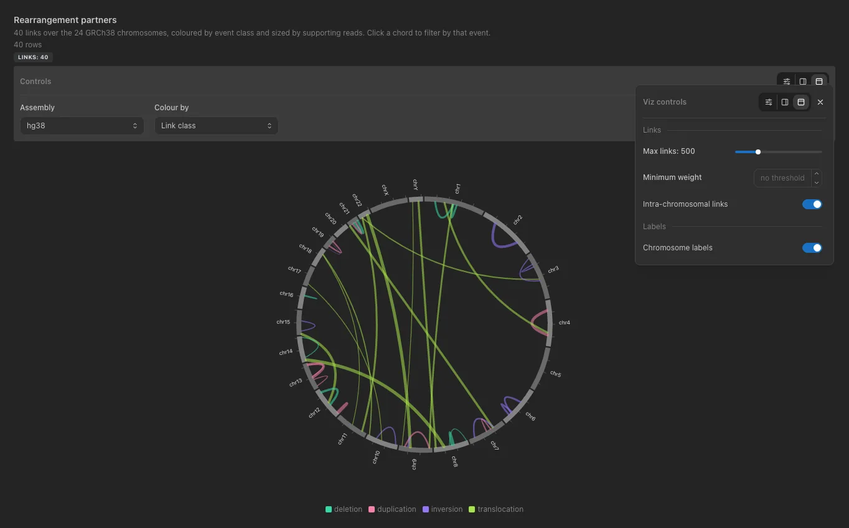The width and height of the screenshot is (849, 528).
Task: Click the duplication legend swatch
Action: pos(372,509)
